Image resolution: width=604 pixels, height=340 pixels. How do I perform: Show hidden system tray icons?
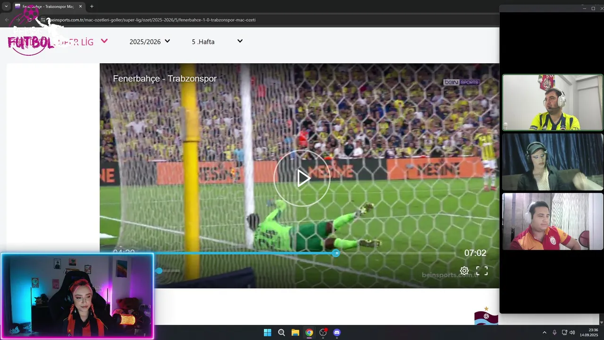click(544, 332)
